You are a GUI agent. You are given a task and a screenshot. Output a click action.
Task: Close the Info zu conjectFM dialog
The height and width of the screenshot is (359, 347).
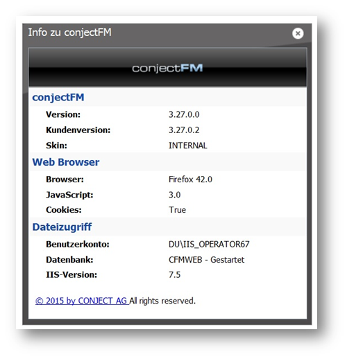point(298,33)
